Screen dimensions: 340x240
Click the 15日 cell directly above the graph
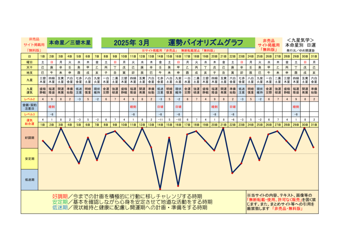coord(169,125)
